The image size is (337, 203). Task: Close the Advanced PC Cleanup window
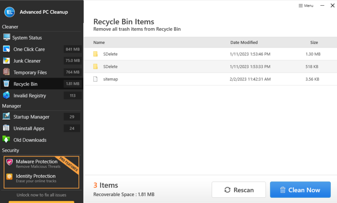[332, 6]
